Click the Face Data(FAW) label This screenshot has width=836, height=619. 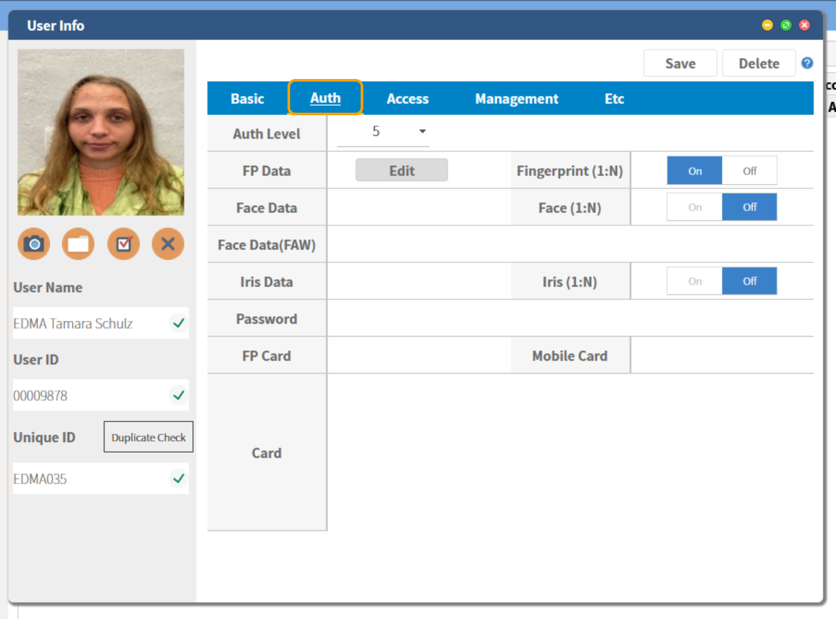[x=267, y=245]
